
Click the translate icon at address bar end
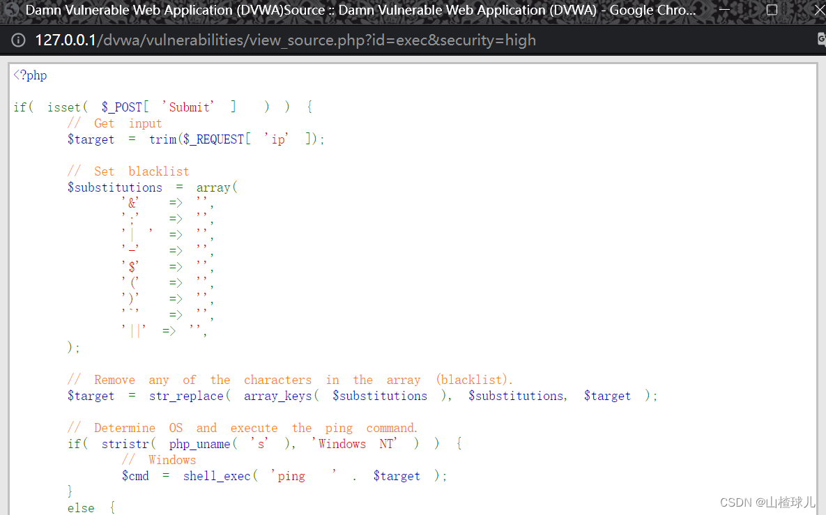point(821,40)
